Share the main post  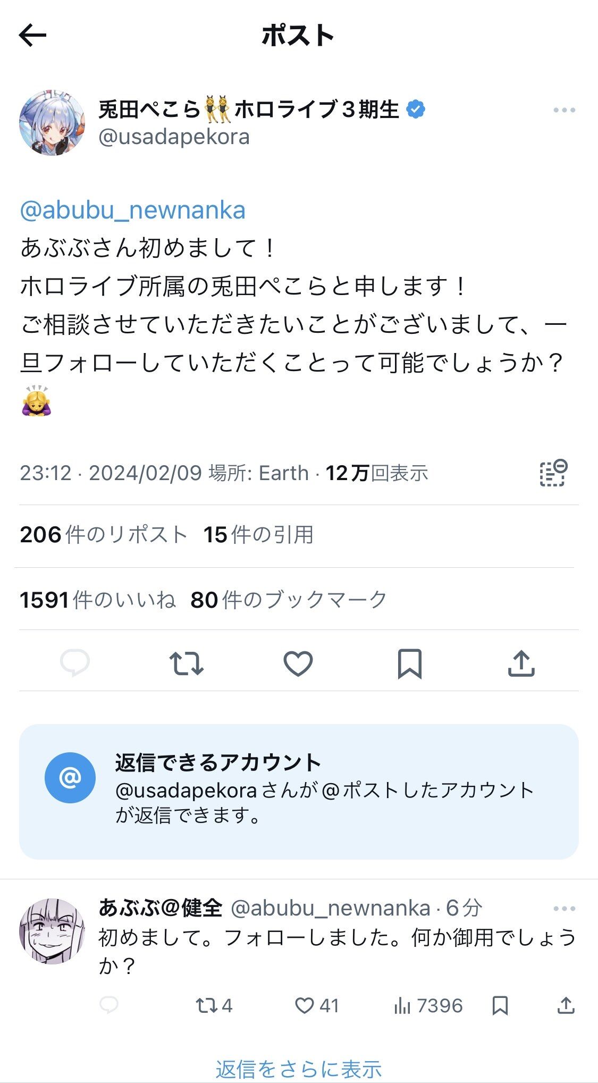[x=521, y=663]
